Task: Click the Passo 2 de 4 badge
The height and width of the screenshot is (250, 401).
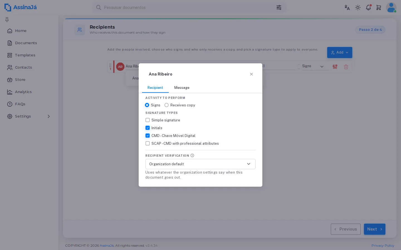Action: tap(370, 30)
